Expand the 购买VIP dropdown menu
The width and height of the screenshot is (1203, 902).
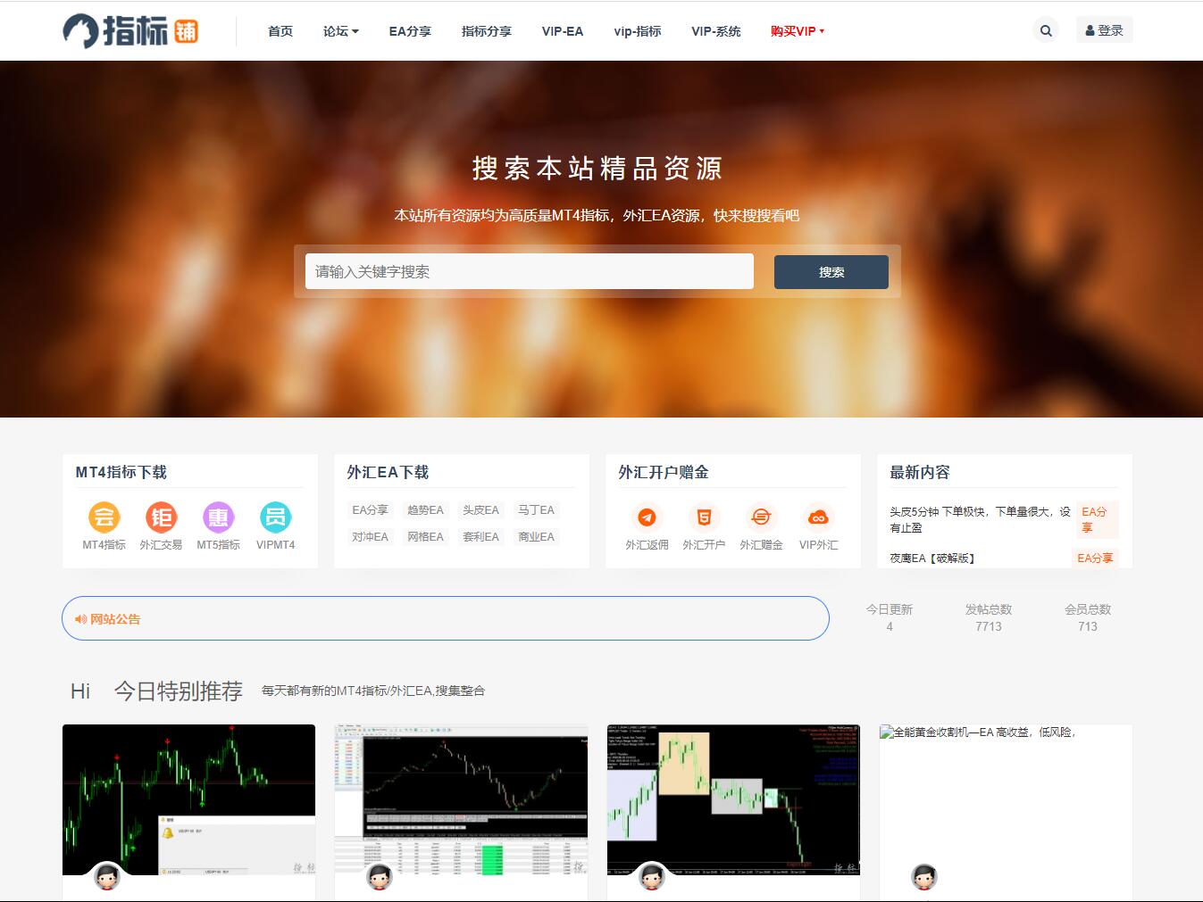point(797,31)
